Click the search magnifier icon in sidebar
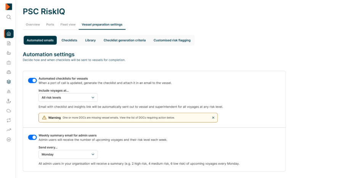The image size is (357, 178). pyautogui.click(x=9, y=17)
